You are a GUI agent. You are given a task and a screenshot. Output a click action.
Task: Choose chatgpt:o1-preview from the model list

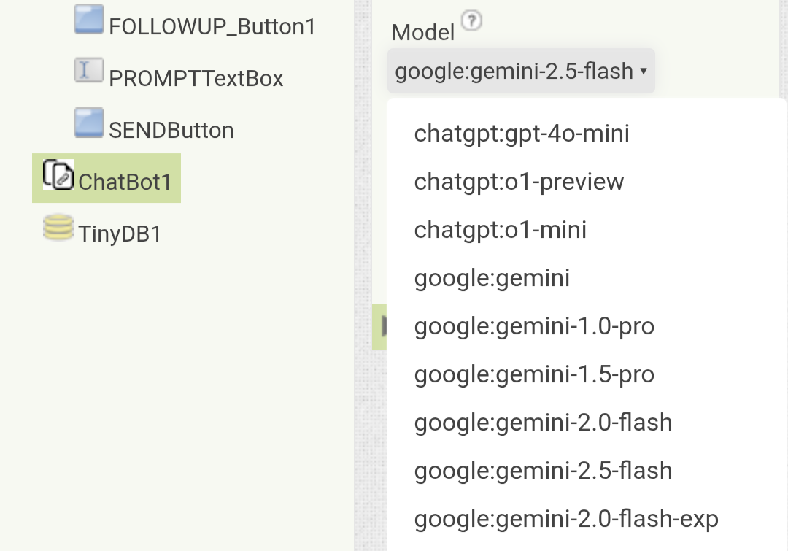pyautogui.click(x=519, y=182)
